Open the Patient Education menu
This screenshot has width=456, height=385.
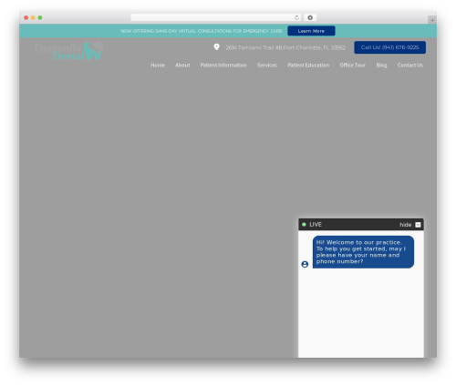pos(308,66)
